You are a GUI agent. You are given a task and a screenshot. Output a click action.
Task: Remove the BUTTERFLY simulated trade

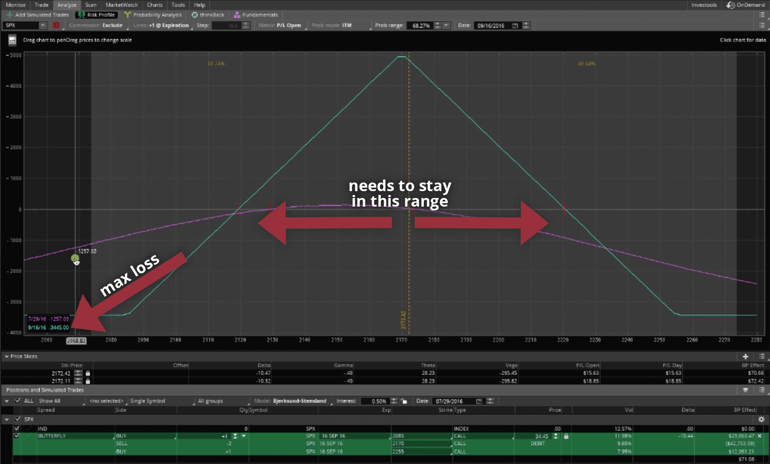[x=759, y=436]
